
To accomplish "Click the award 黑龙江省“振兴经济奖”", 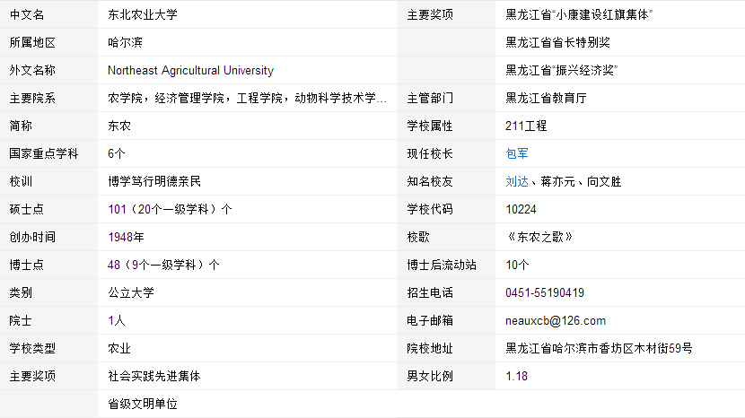I will 561,70.
